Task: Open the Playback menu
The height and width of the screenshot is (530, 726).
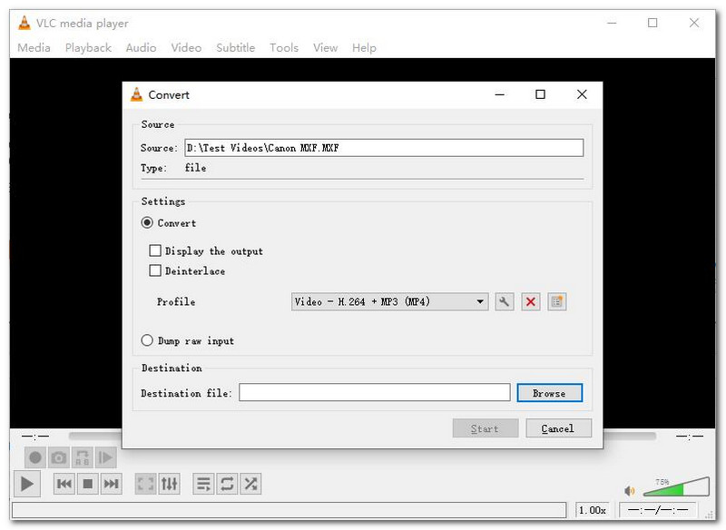Action: pyautogui.click(x=88, y=48)
